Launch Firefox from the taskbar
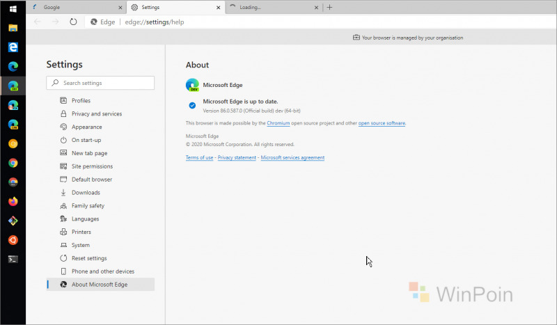The height and width of the screenshot is (325, 557). (13, 201)
